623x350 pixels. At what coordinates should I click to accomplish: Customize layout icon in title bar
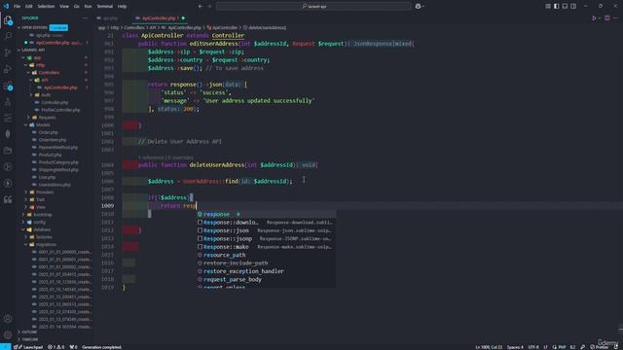548,7
